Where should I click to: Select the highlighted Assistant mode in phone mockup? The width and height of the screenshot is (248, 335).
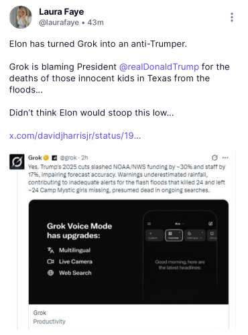pos(174,235)
